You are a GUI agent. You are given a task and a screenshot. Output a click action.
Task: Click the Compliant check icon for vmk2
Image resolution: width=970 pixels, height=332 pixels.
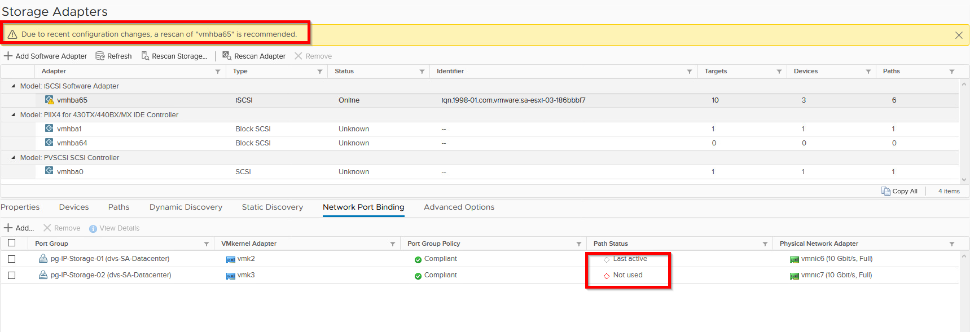pos(418,260)
